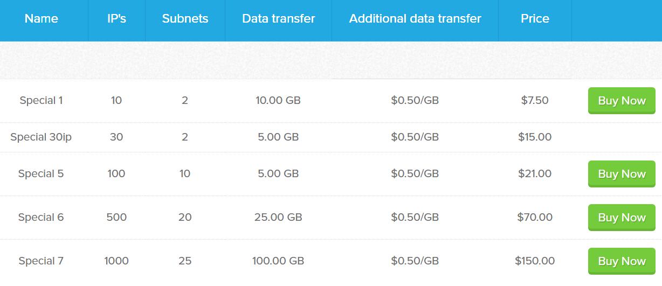662x286 pixels.
Task: Select the Special 30ip plan name
Action: [x=41, y=137]
